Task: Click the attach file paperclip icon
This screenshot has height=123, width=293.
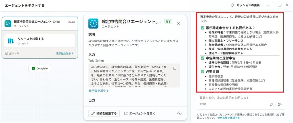Action: coord(272,104)
